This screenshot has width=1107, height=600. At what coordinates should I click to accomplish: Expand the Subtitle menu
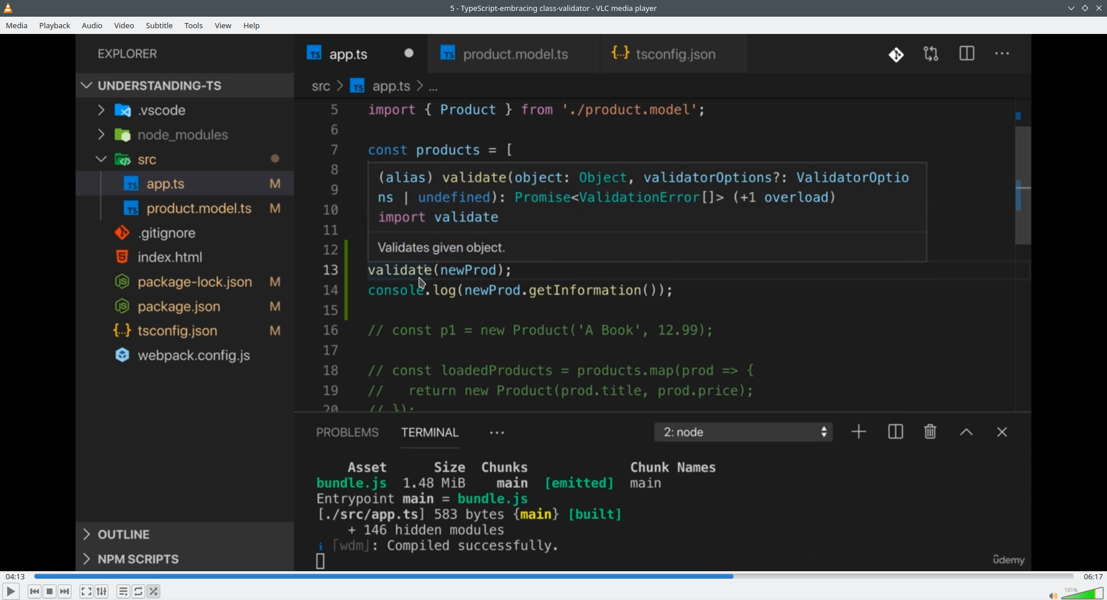coord(159,26)
